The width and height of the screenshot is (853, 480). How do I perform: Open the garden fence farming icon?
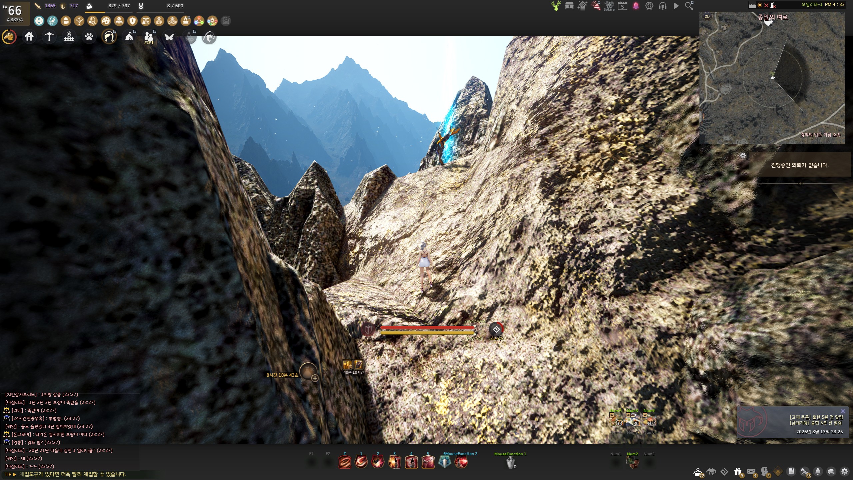[69, 37]
